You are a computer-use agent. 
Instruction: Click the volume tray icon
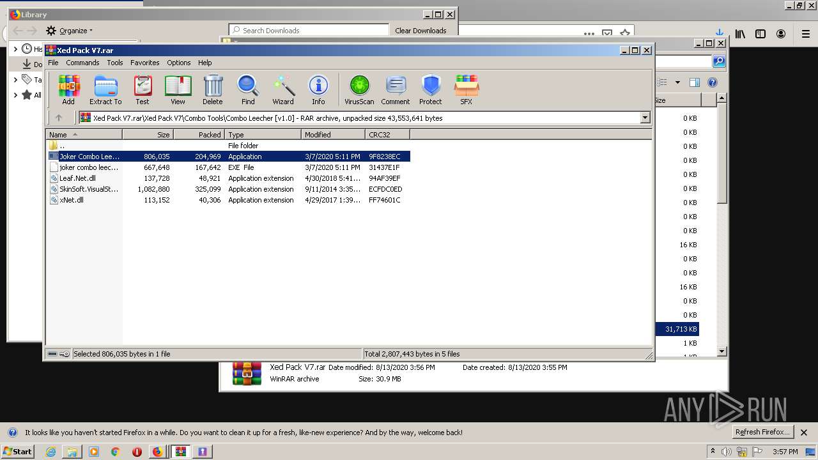[727, 452]
